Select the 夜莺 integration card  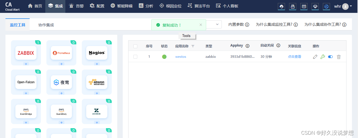tap(61, 82)
